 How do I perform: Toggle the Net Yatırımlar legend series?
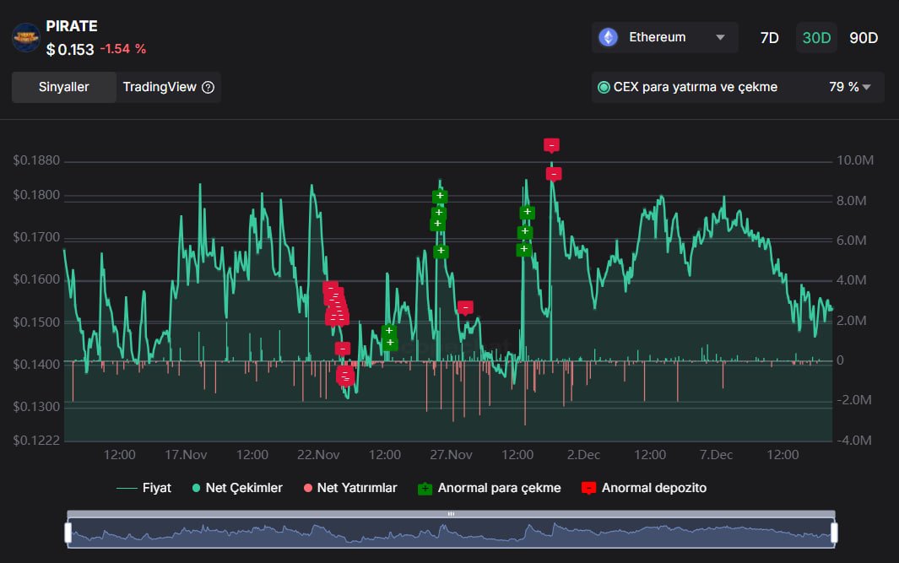click(x=350, y=488)
